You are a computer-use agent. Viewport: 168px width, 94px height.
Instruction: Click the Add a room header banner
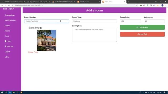[x=94, y=10]
